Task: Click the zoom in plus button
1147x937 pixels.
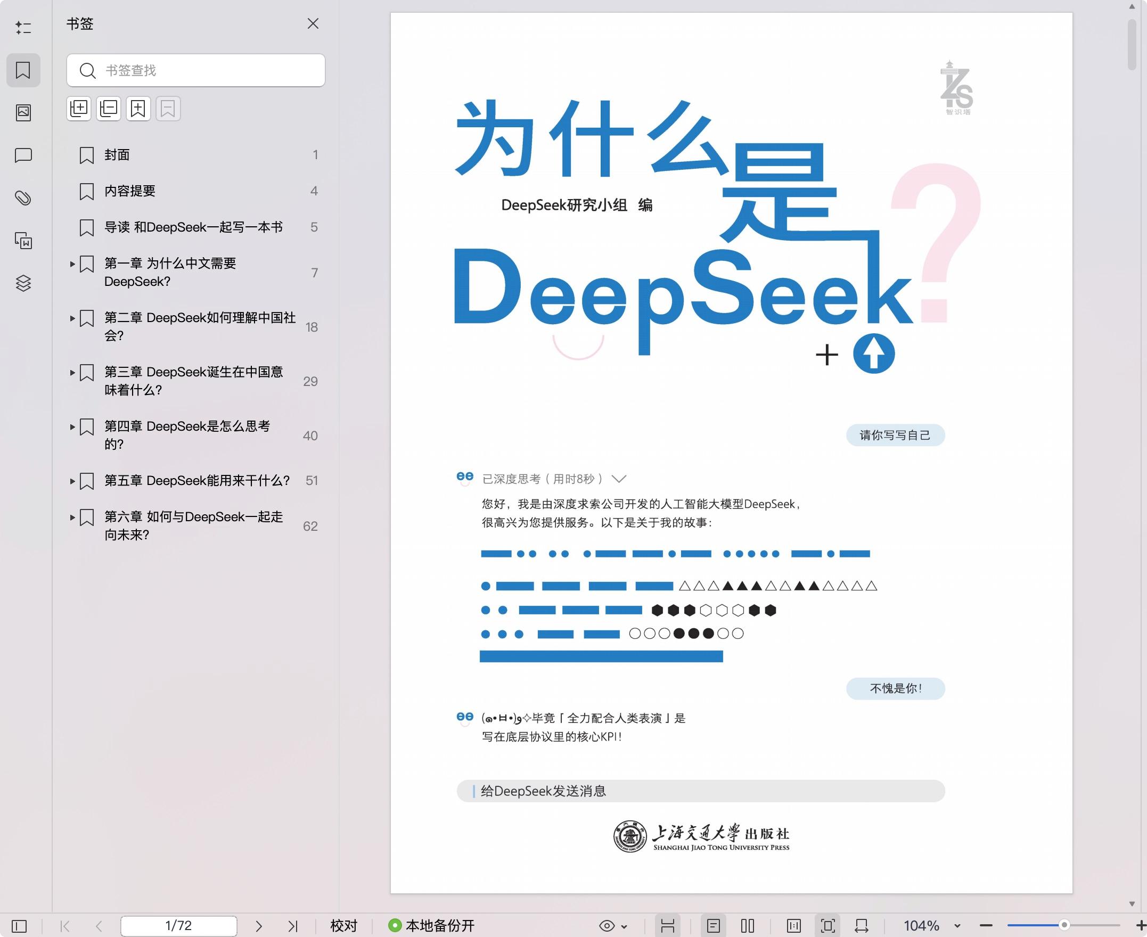Action: click(1140, 926)
